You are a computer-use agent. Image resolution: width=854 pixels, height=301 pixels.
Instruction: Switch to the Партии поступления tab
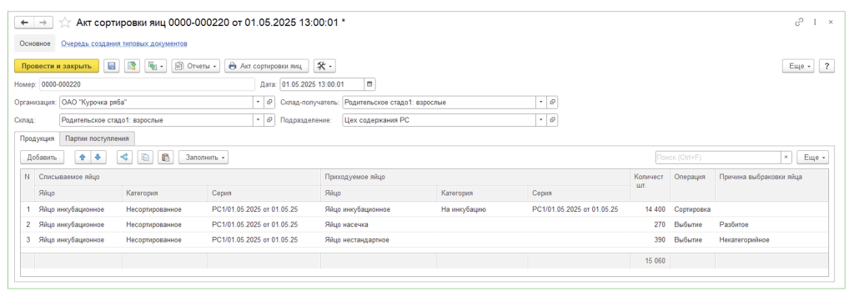coord(98,138)
